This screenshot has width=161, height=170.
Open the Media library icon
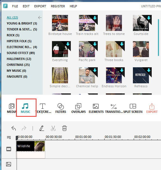click(12, 106)
